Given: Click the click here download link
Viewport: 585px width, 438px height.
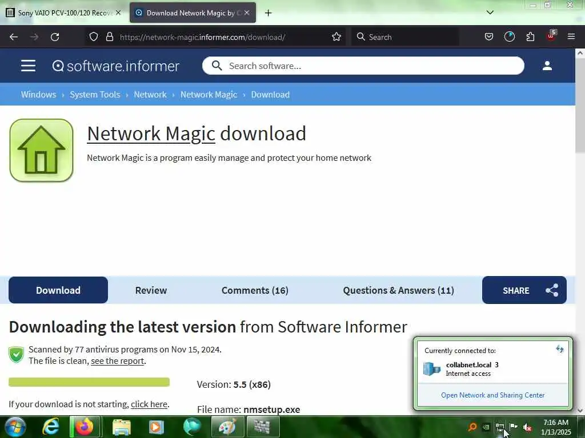Looking at the screenshot, I should (149, 404).
